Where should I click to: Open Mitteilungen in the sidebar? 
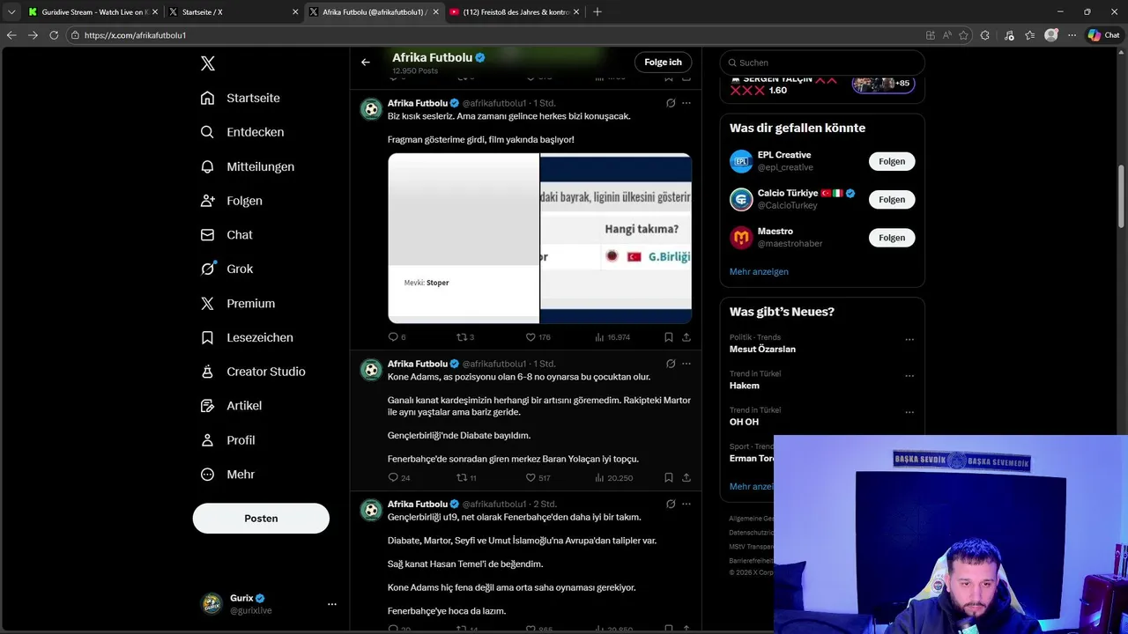(248, 166)
